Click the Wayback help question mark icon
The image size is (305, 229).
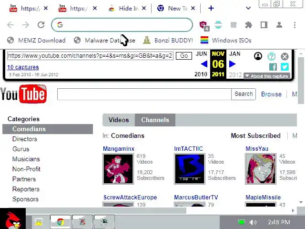pyautogui.click(x=271, y=56)
